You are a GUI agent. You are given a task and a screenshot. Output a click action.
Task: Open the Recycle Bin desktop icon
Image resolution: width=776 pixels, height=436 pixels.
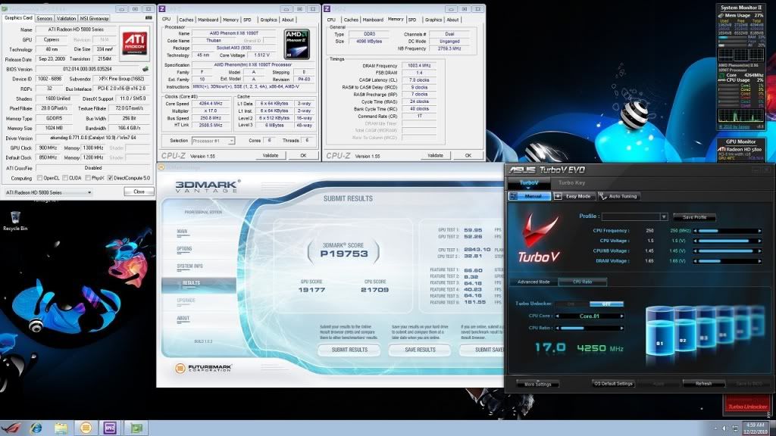(15, 221)
